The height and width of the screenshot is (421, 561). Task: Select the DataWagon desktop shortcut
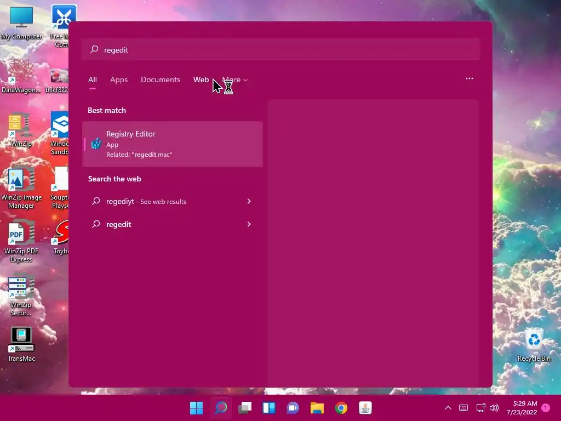coord(21,76)
